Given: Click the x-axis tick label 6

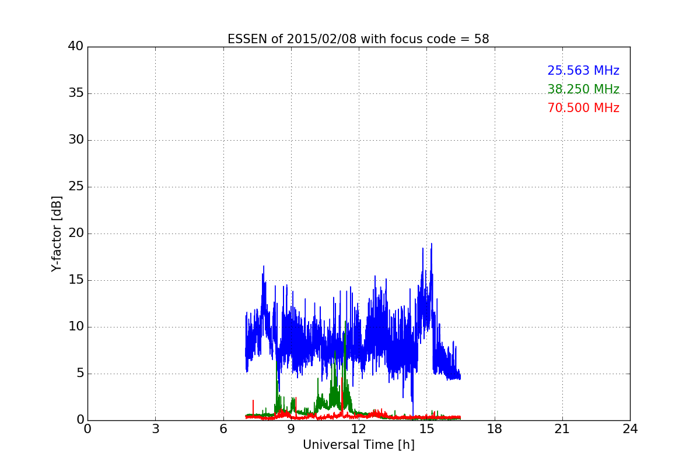Looking at the screenshot, I should tap(223, 428).
